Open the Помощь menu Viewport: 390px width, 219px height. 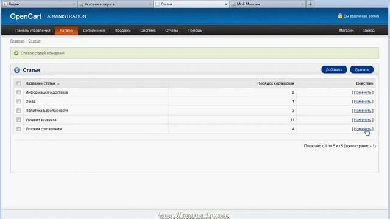click(x=195, y=30)
